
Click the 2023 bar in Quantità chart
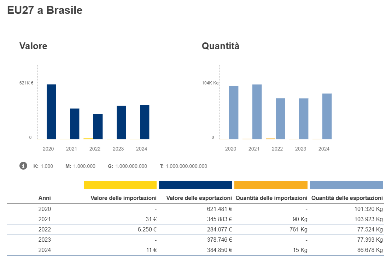coord(304,119)
